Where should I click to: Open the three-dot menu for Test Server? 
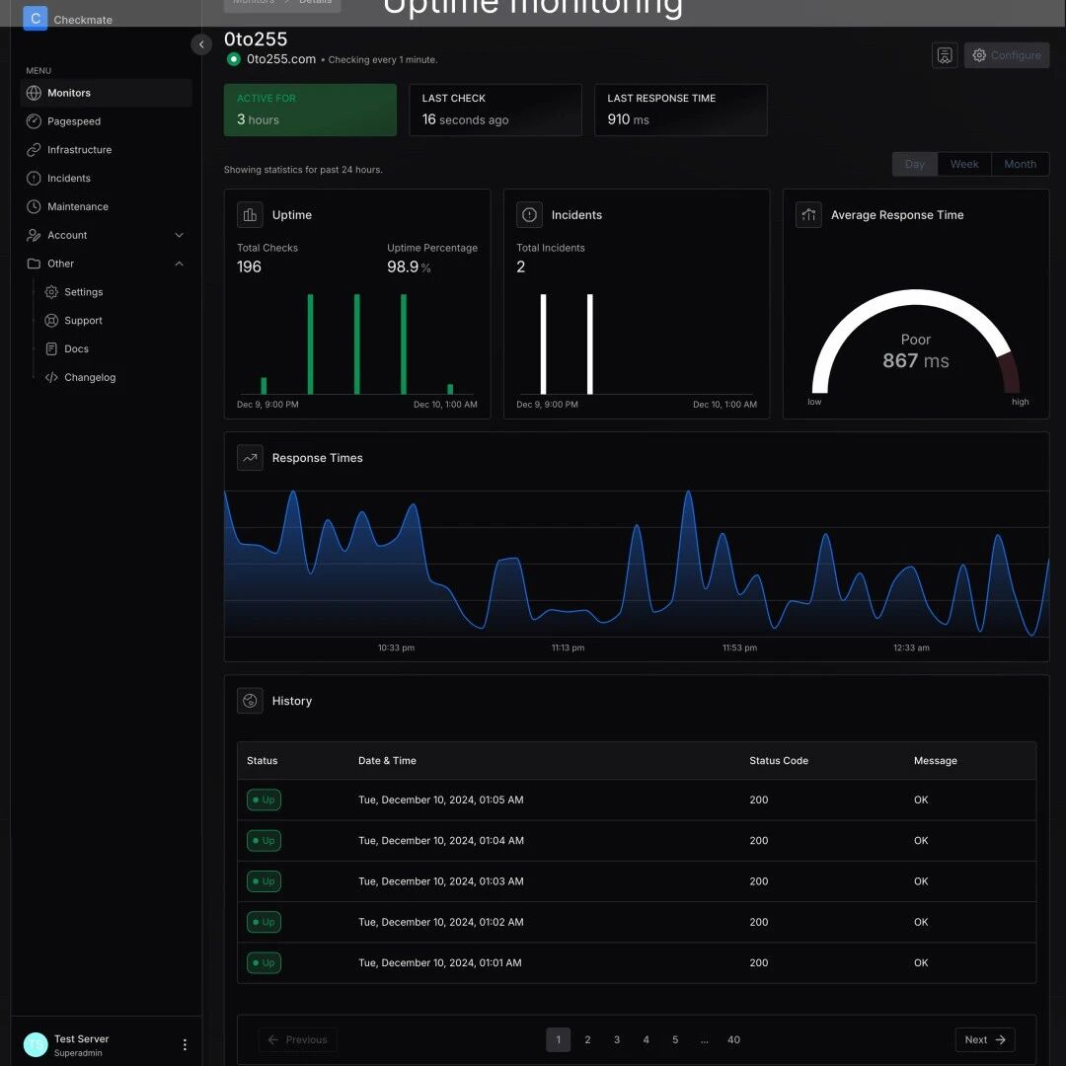click(185, 1044)
